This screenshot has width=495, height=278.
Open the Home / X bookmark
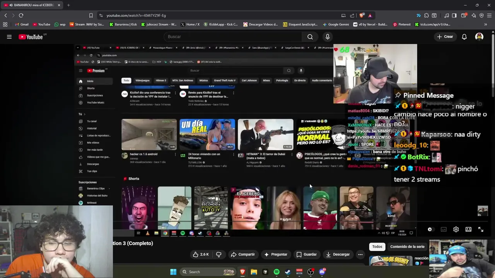click(x=190, y=24)
